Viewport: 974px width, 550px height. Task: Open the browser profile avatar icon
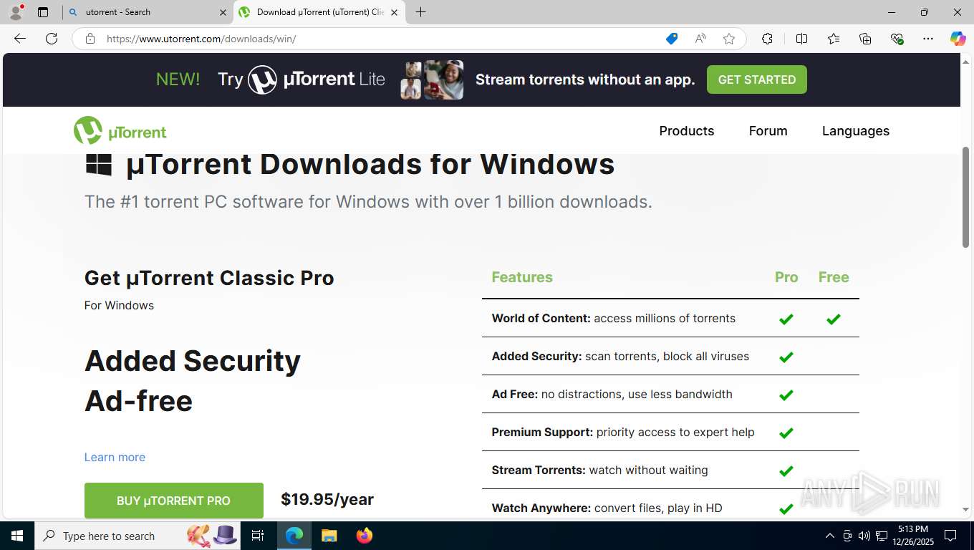tap(16, 12)
